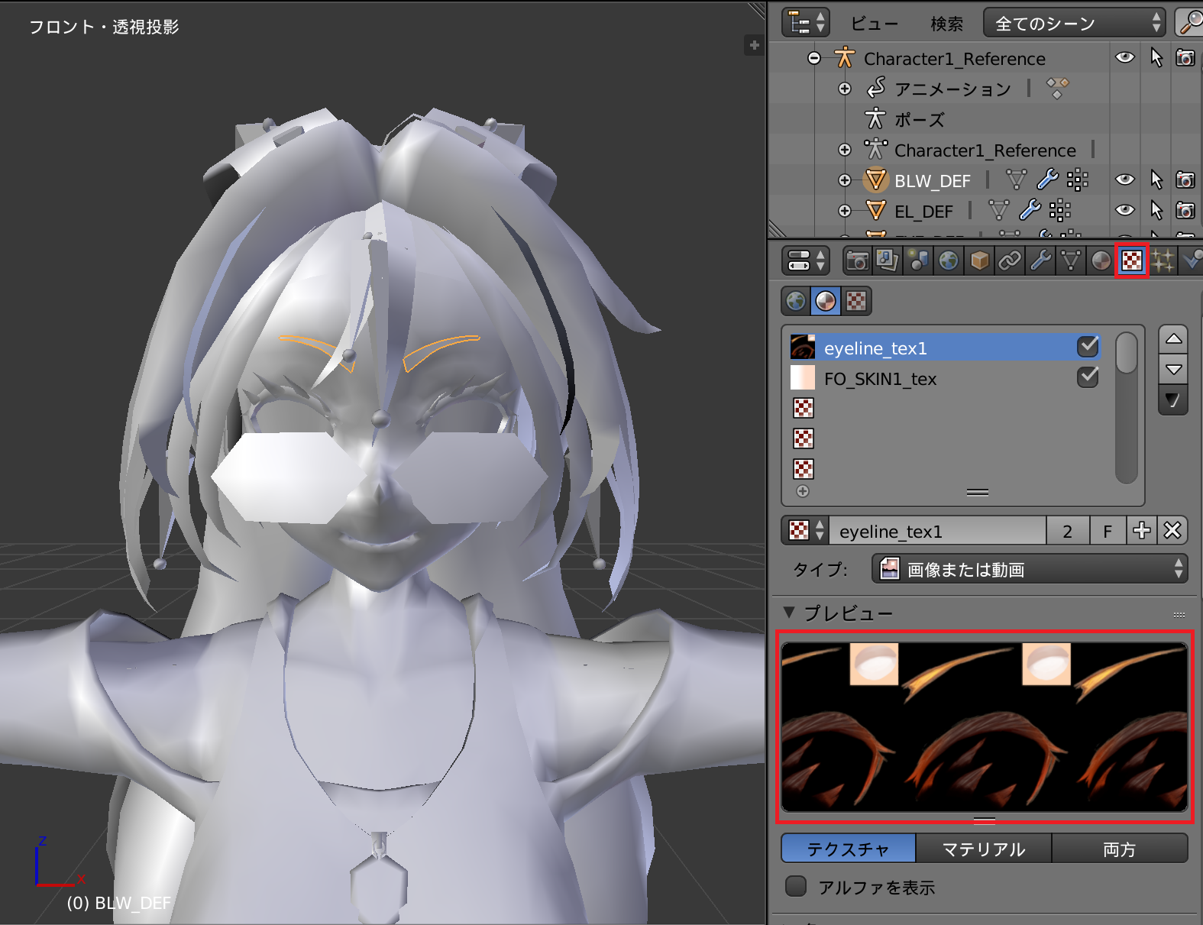Toggle EL_DEF selectability arrow
The width and height of the screenshot is (1203, 925).
[1156, 210]
